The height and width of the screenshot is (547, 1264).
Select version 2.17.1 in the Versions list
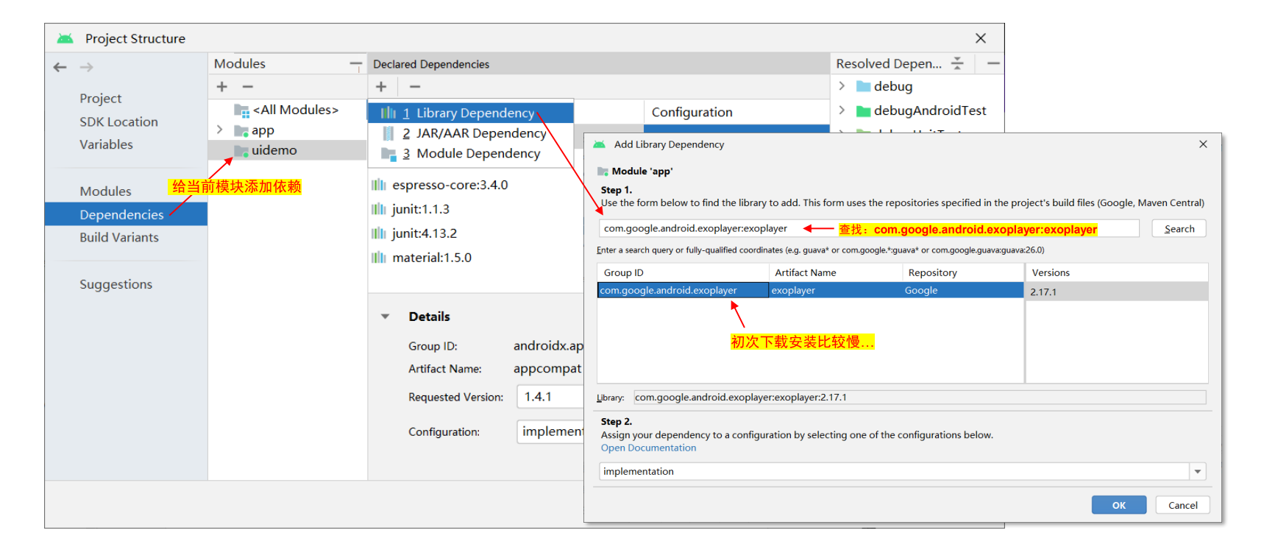pos(1117,292)
